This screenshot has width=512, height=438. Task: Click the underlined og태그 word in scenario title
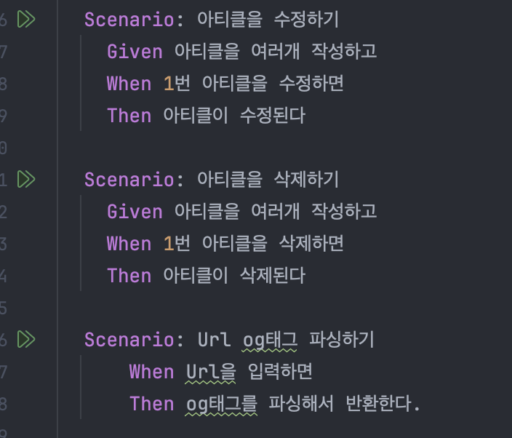click(270, 341)
